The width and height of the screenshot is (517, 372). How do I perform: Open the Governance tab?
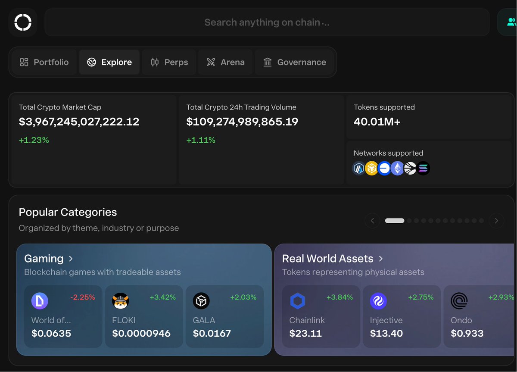295,62
